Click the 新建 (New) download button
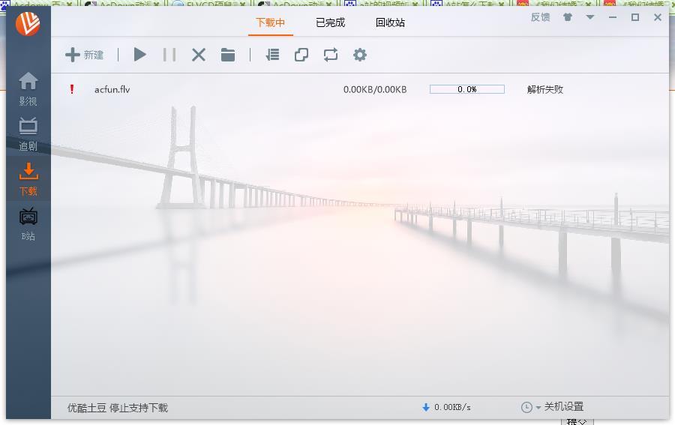This screenshot has width=675, height=425. point(84,55)
